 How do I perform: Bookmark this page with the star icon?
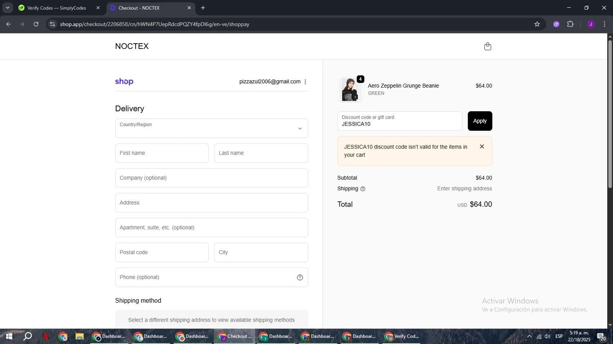pyautogui.click(x=537, y=24)
